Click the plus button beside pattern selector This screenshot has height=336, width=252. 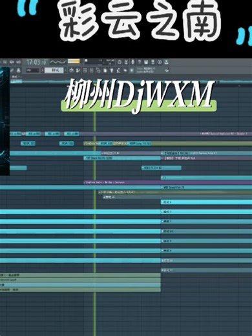[65, 70]
